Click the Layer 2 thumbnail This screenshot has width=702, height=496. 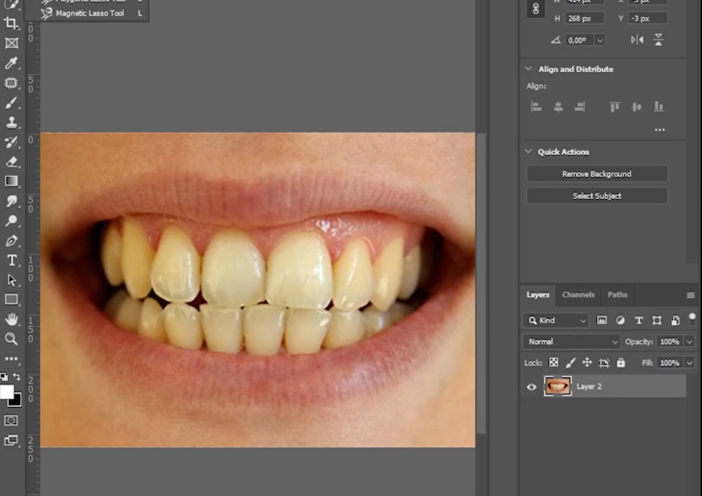(x=557, y=386)
